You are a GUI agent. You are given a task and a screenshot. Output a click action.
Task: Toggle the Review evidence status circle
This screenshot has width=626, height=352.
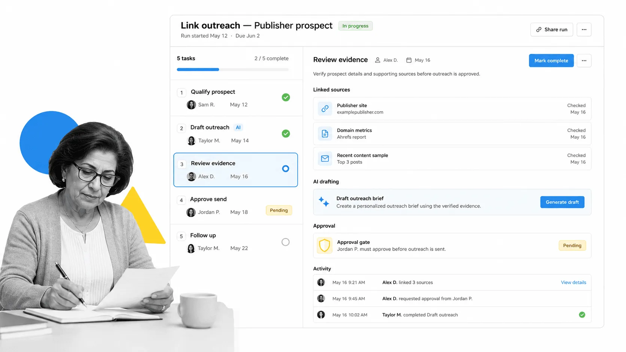point(285,169)
